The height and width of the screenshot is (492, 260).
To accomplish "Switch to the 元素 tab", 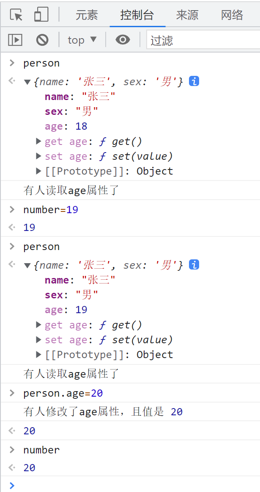I will (x=87, y=15).
